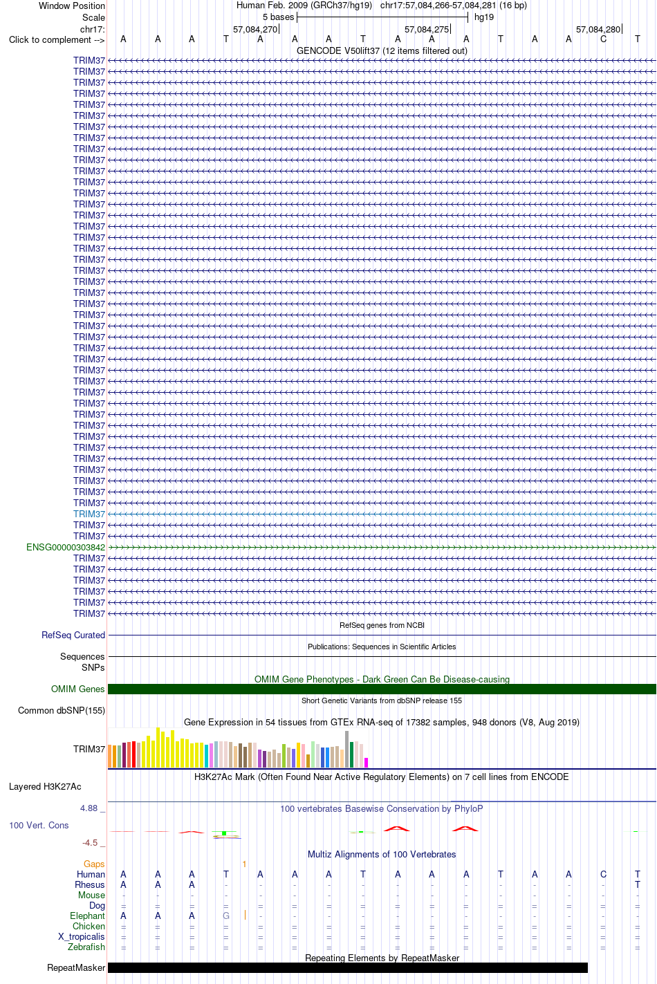This screenshot has width=657, height=984.
Task: Select the chr17: ruler label
Action: point(93,29)
